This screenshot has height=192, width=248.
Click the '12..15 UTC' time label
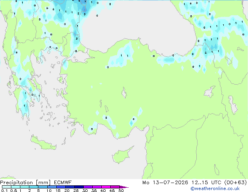[206, 183]
